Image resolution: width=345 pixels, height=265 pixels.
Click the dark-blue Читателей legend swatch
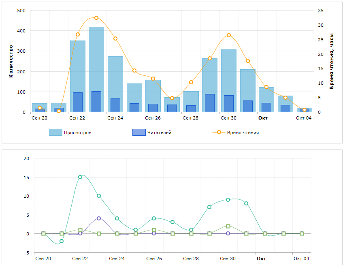[x=139, y=132]
